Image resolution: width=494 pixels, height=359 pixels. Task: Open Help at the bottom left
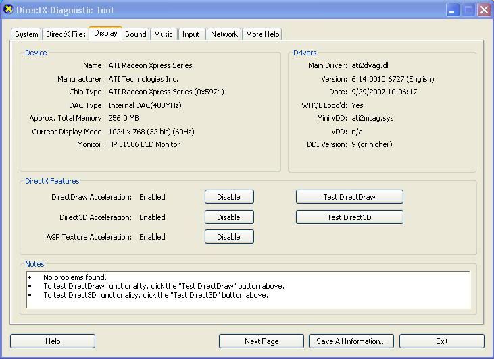click(53, 341)
